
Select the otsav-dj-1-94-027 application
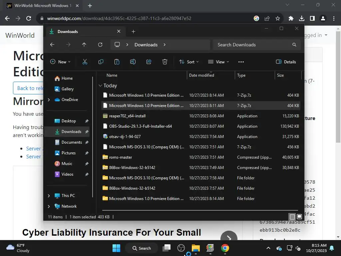pyautogui.click(x=201, y=137)
